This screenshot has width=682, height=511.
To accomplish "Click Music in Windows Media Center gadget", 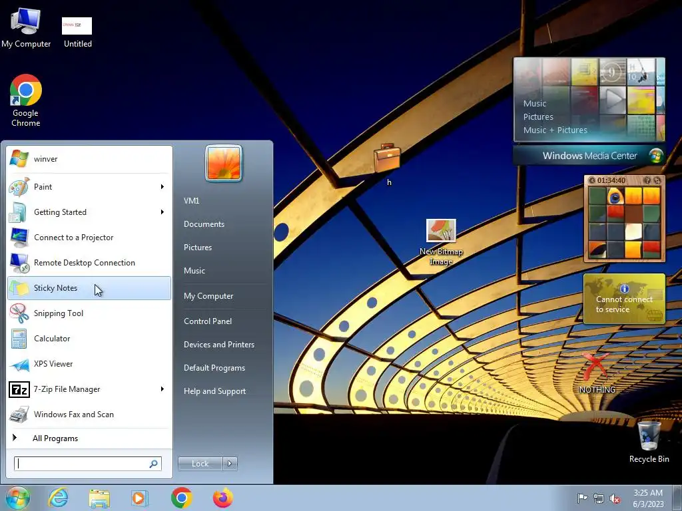I will tap(535, 103).
